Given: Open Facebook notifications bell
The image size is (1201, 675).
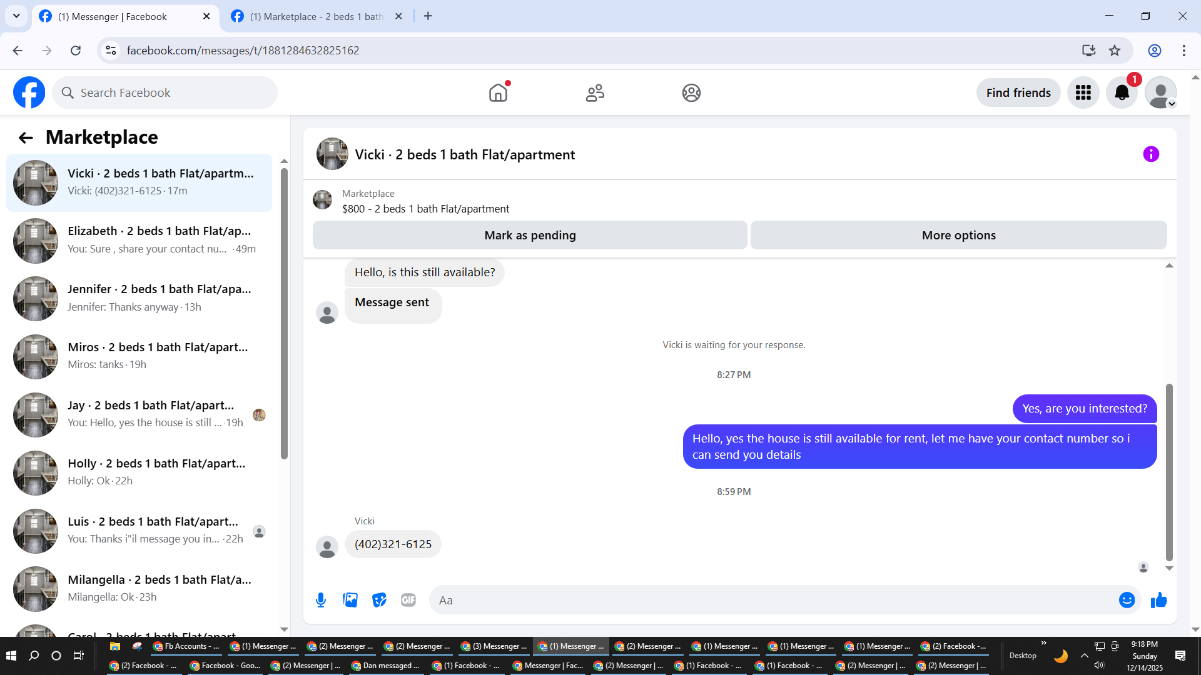Looking at the screenshot, I should (x=1122, y=93).
